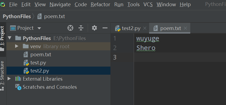The image size is (226, 105).
Task: Open the Help menu
Action: point(185,5)
